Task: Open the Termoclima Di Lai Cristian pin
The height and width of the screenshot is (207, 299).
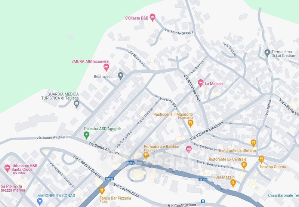Action: click(267, 53)
